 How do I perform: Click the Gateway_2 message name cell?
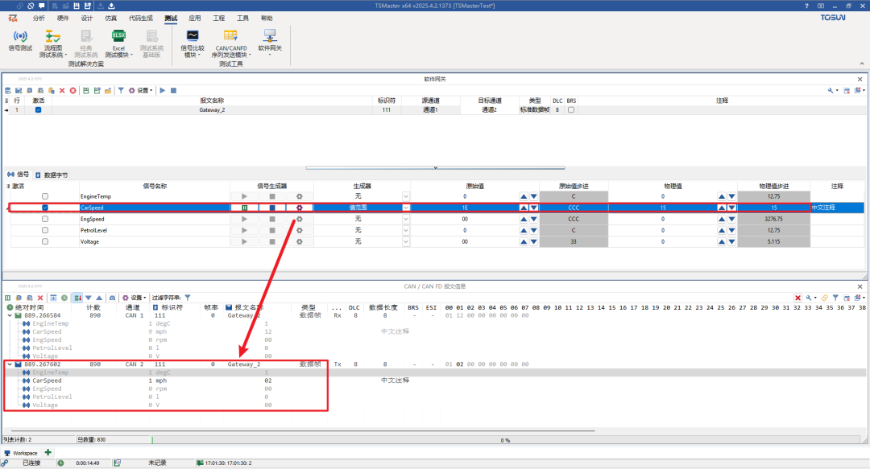click(212, 109)
